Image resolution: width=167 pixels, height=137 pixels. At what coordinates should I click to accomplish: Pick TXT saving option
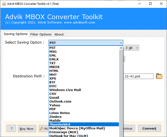pos(84,63)
